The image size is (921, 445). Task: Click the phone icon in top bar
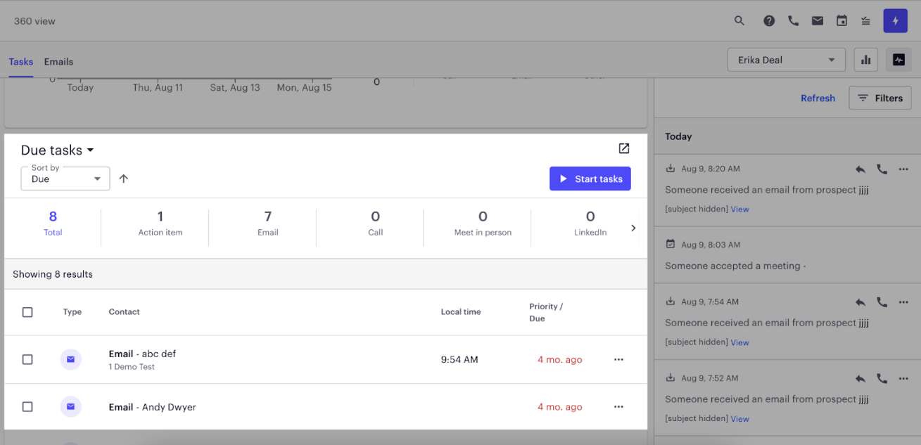794,21
